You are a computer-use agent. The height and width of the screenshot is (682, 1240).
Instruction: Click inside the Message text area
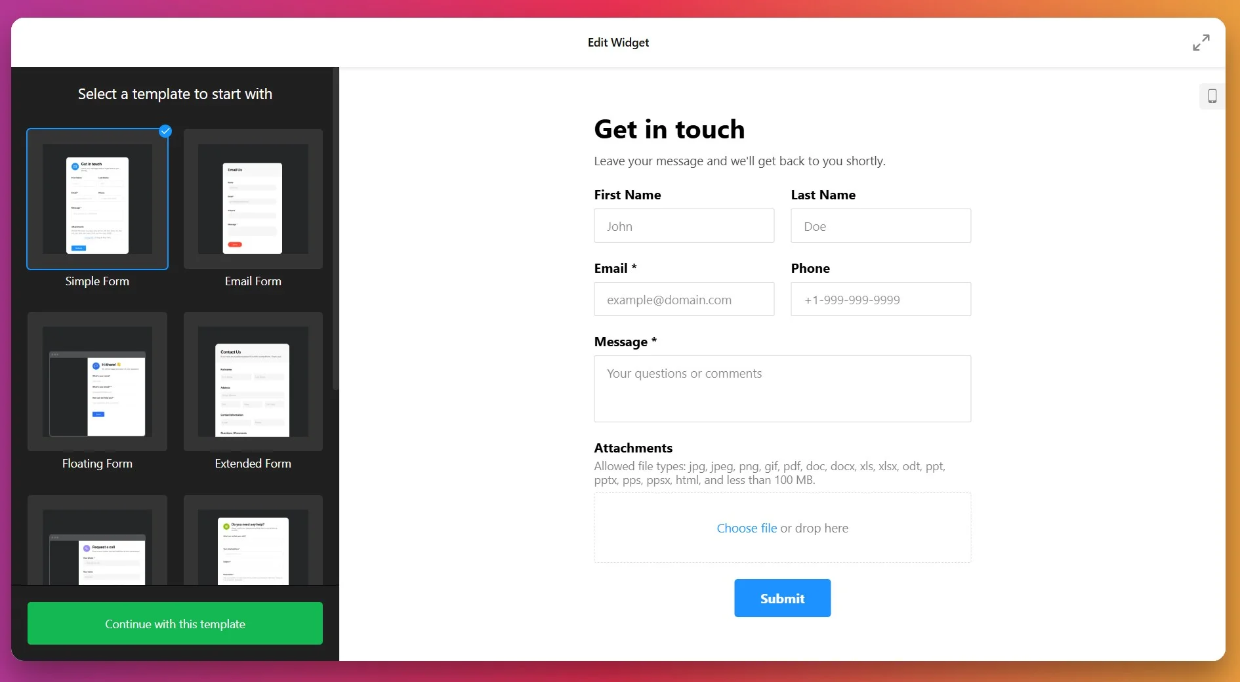coord(782,389)
